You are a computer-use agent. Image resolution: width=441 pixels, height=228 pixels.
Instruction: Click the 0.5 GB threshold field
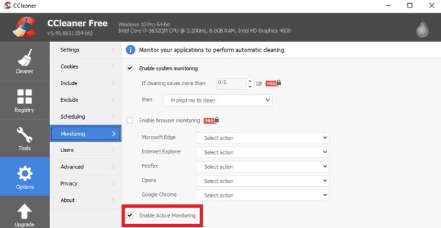click(231, 84)
